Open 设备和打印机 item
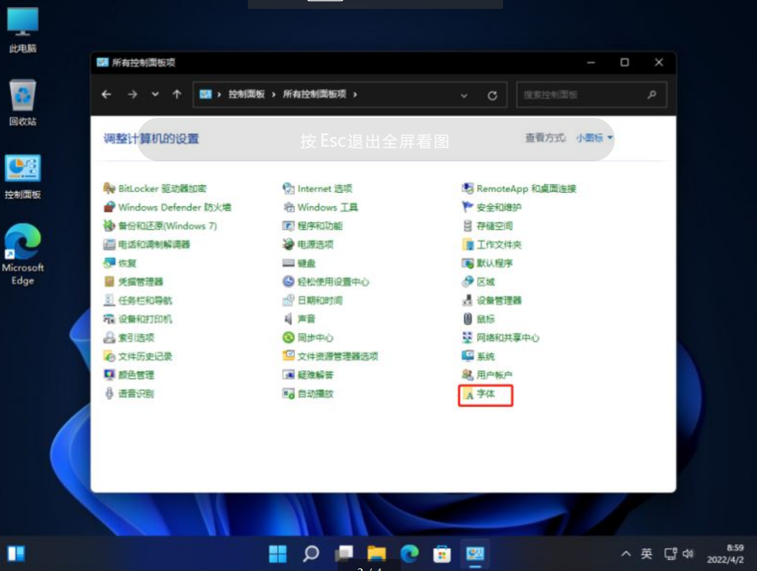The height and width of the screenshot is (571, 757). coord(137,319)
